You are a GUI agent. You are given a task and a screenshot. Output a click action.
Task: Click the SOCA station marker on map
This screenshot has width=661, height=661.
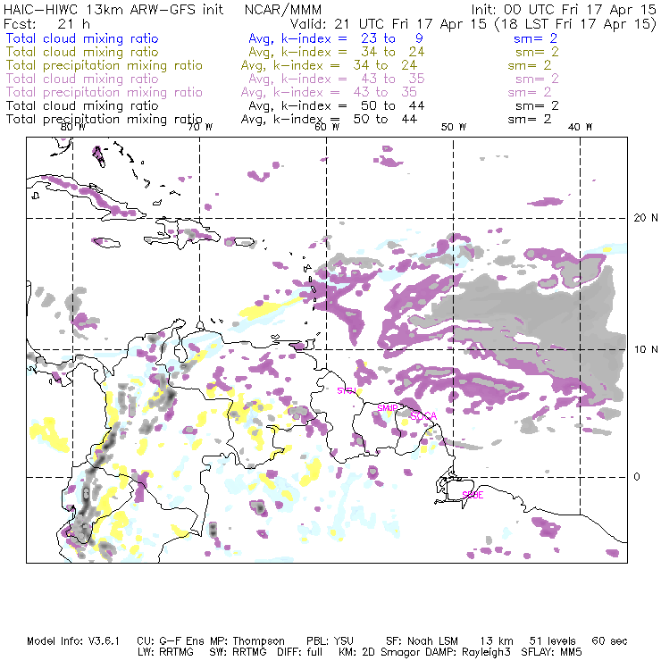423,416
